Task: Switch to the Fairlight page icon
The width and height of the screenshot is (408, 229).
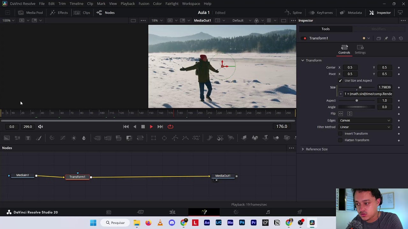Action: pos(268,212)
